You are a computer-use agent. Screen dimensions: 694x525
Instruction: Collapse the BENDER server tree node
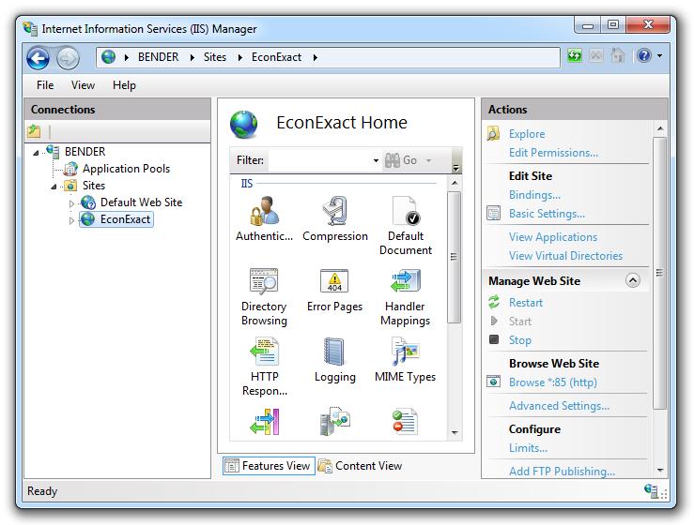[x=36, y=153]
